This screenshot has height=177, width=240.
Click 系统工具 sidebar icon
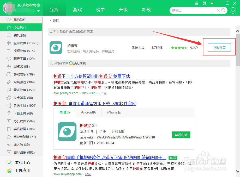(x=9, y=105)
